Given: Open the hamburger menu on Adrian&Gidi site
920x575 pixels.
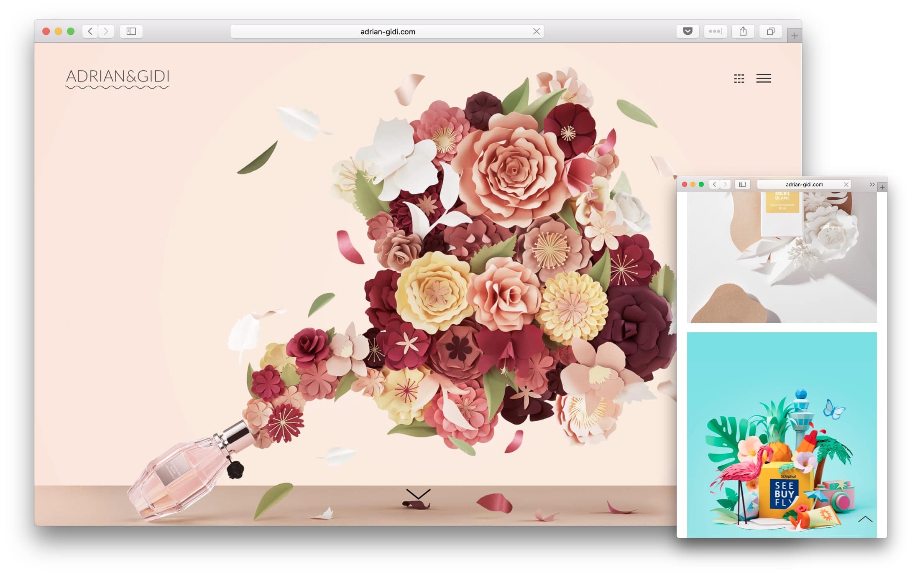Looking at the screenshot, I should click(x=764, y=79).
